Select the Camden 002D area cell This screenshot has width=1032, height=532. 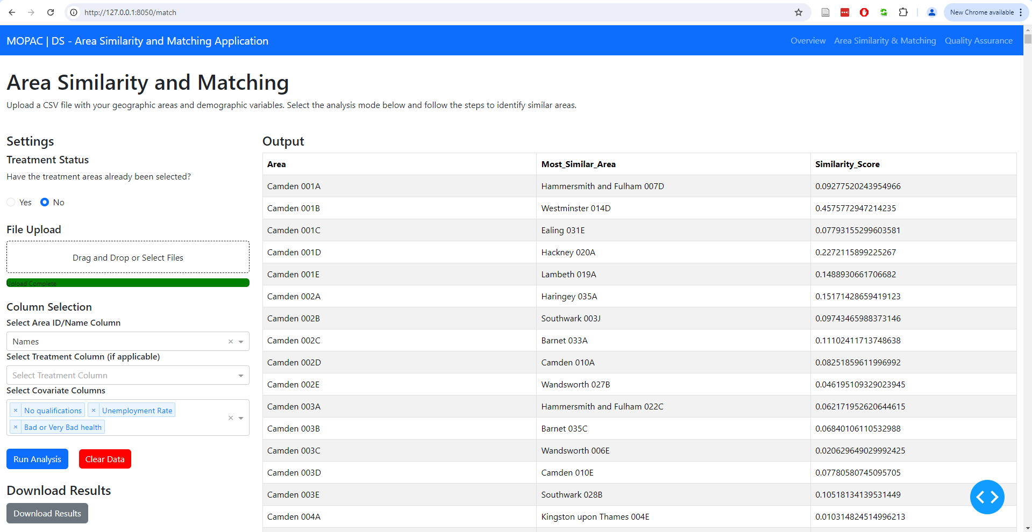[x=400, y=363]
